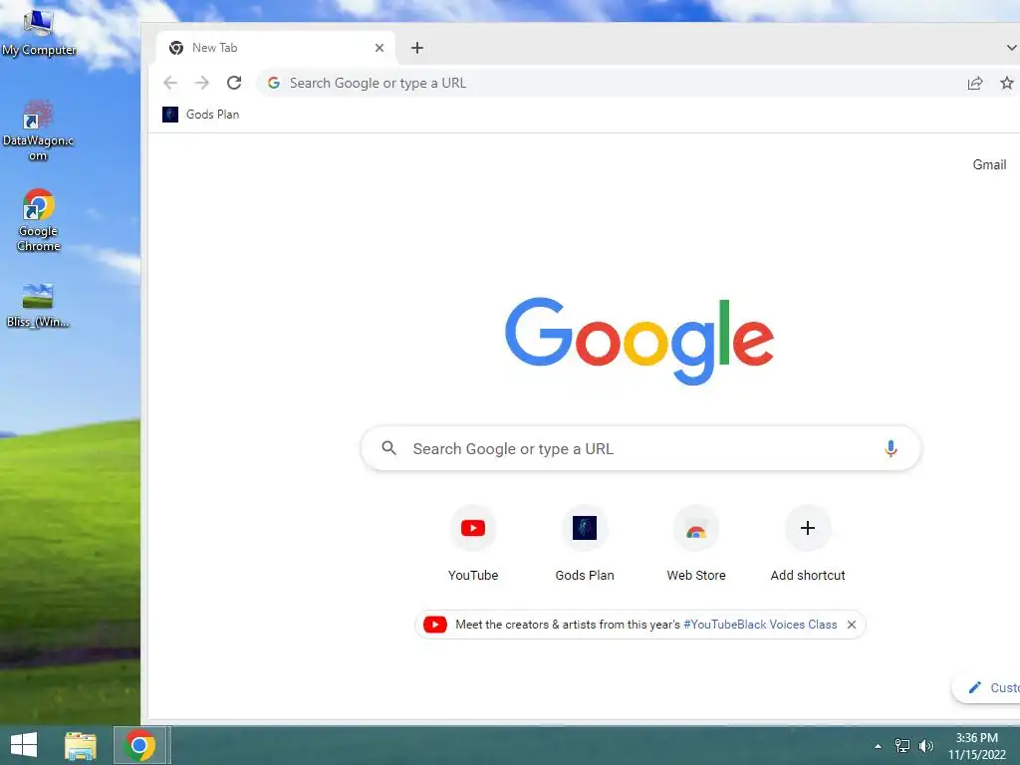Open the DataWagon.com desktop shortcut
The image size is (1020, 765).
point(39,130)
